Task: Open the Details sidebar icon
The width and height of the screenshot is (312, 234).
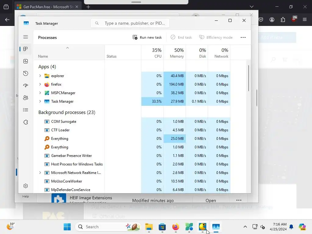Action: pos(26,110)
